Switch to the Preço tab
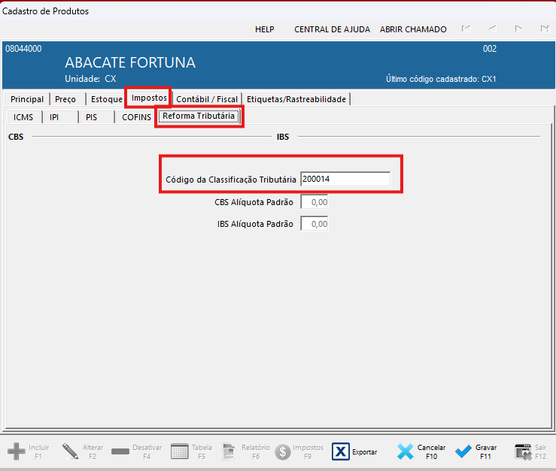Viewport: 556px width, 471px height. coord(65,99)
